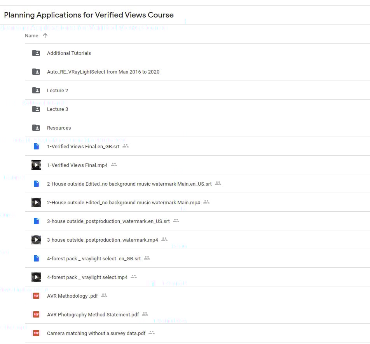Click the 1-Verified Views Final.en_GB.srt document icon
The width and height of the screenshot is (370, 344).
point(36,146)
